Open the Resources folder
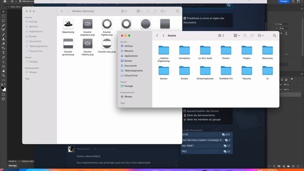Screen dimensions: 304x171 point(267,52)
